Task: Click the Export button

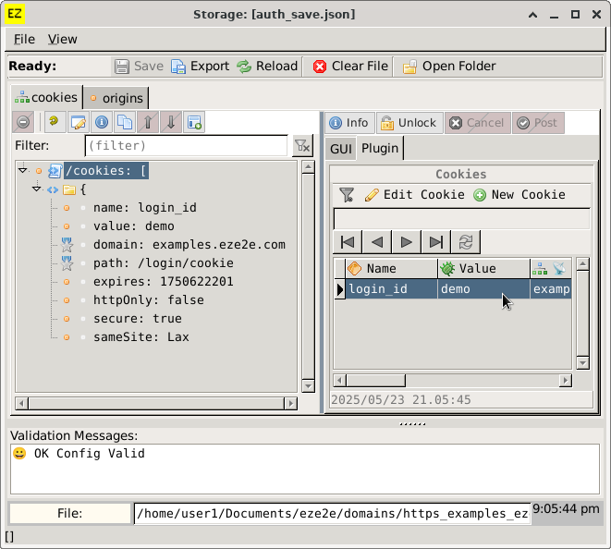Action: click(x=201, y=67)
